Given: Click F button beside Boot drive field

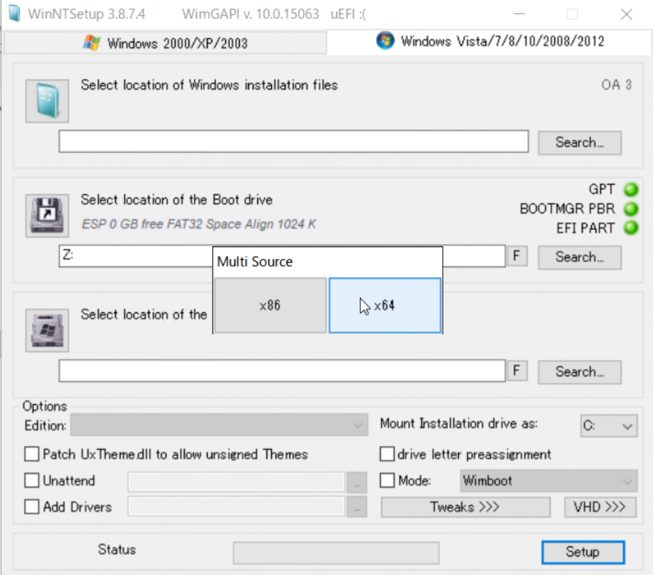Looking at the screenshot, I should 517,256.
